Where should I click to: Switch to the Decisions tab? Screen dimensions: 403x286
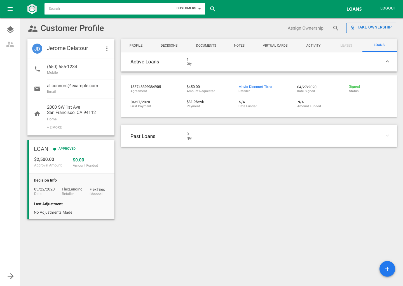[169, 46]
